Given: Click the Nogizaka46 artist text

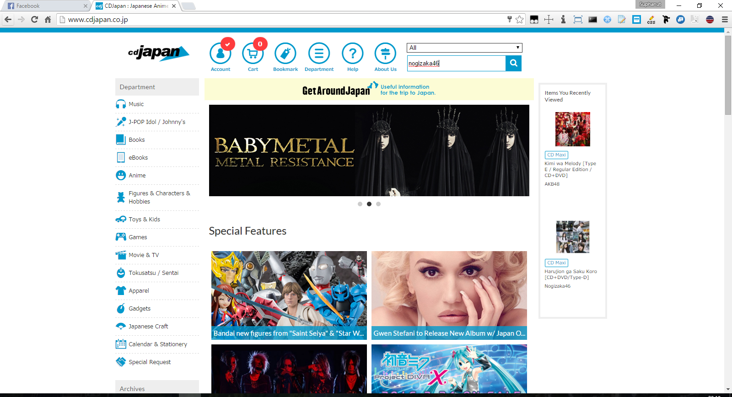Looking at the screenshot, I should coord(557,286).
